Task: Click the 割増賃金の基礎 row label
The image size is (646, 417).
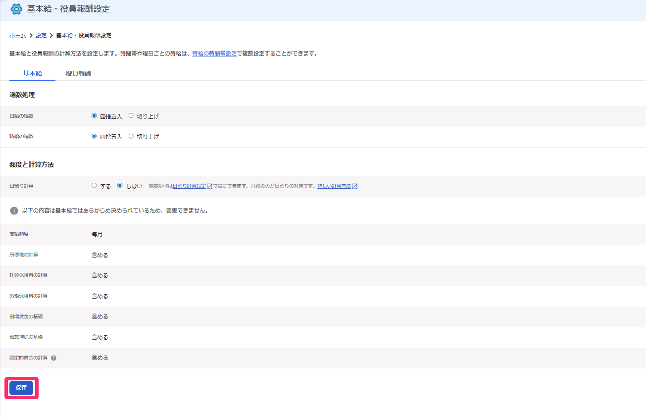Action: 26,316
